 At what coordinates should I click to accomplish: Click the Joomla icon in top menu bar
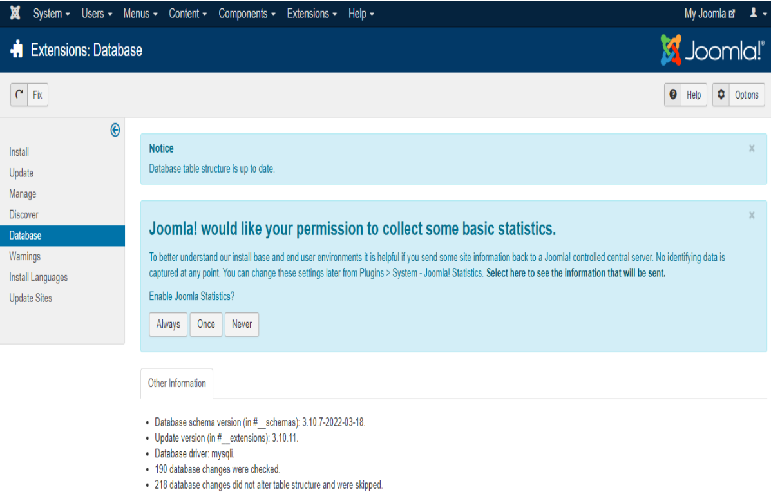[x=15, y=14]
